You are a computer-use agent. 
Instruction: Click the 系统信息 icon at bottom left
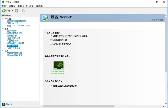point(3,104)
